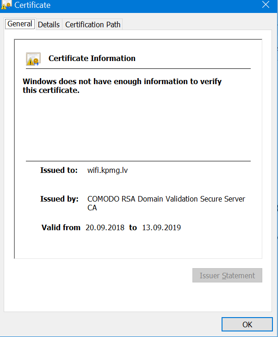Click the Certificate Information heading

click(92, 58)
